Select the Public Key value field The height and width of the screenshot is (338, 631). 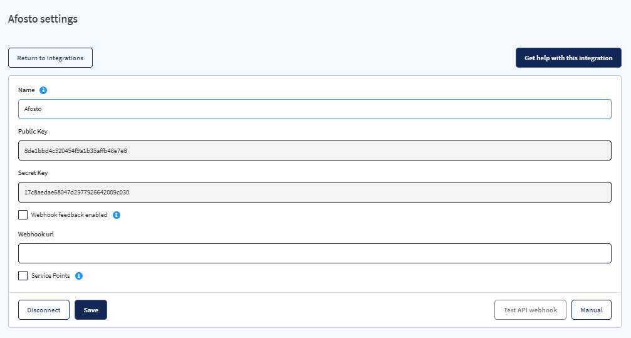(315, 151)
